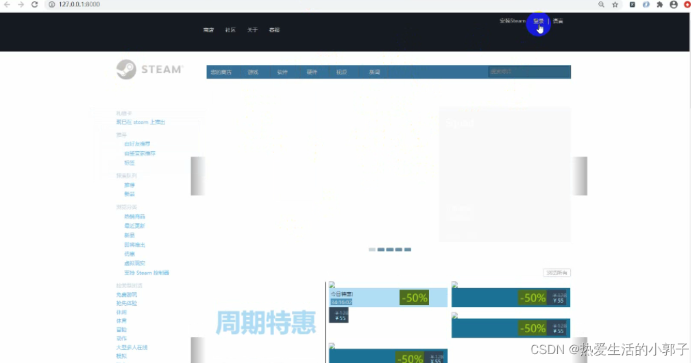The height and width of the screenshot is (363, 699).
Task: Click the 登录 login link
Action: 538,21
